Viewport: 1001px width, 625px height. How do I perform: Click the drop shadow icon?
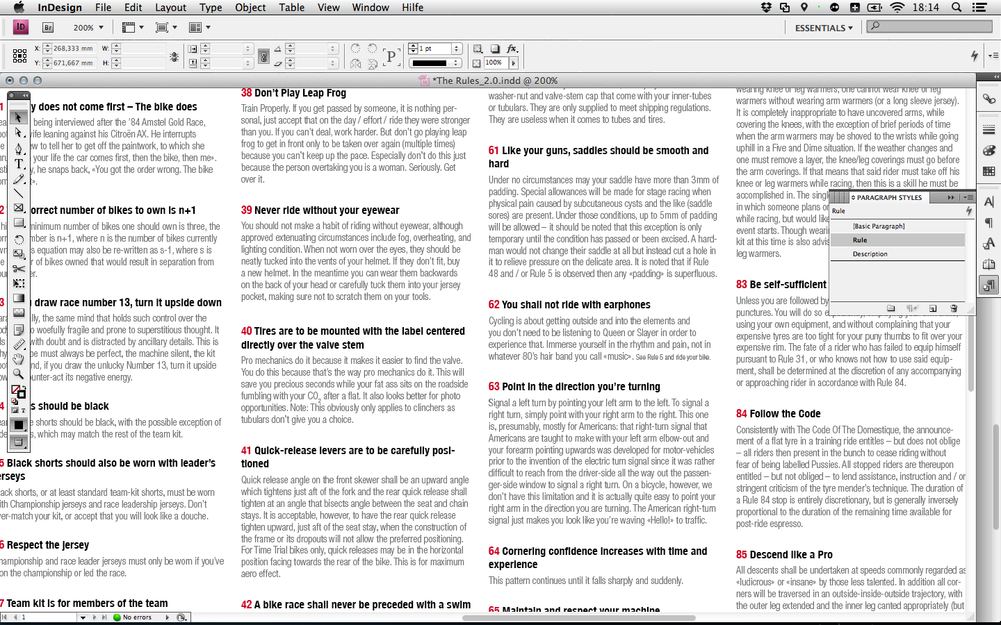[495, 49]
